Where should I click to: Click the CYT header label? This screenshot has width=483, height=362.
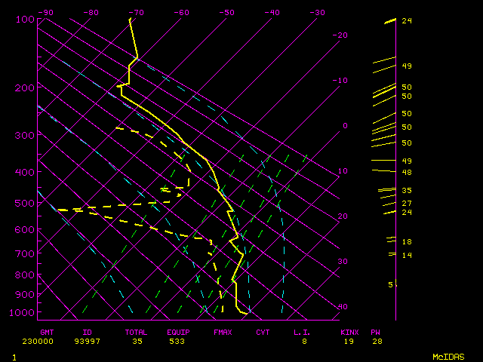[263, 332]
